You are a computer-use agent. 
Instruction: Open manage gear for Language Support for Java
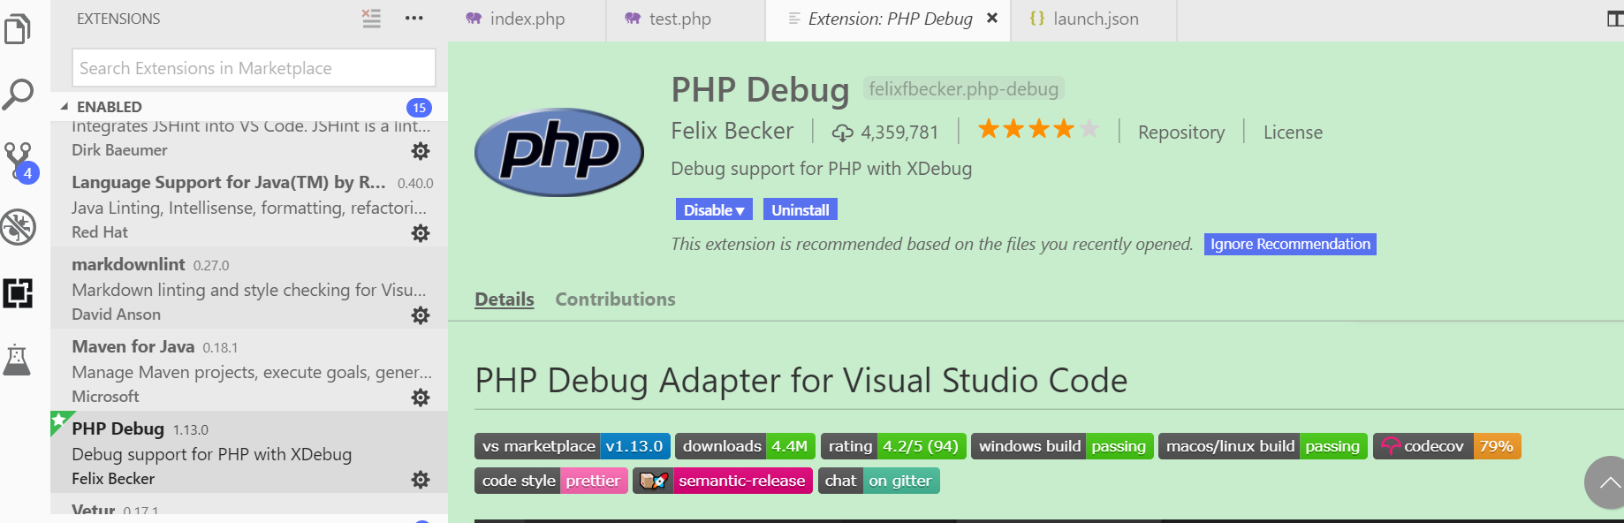421,233
